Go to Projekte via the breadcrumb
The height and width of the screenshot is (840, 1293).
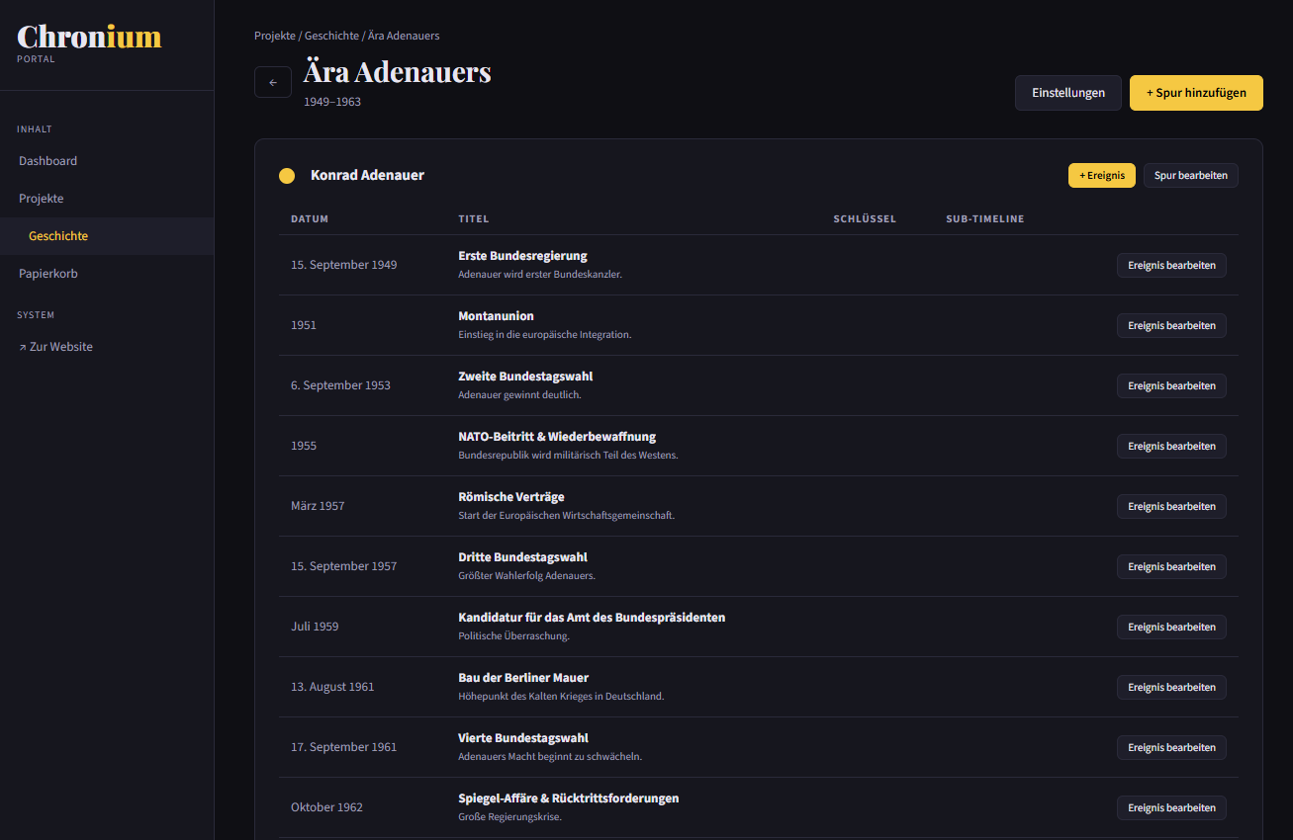[x=274, y=36]
